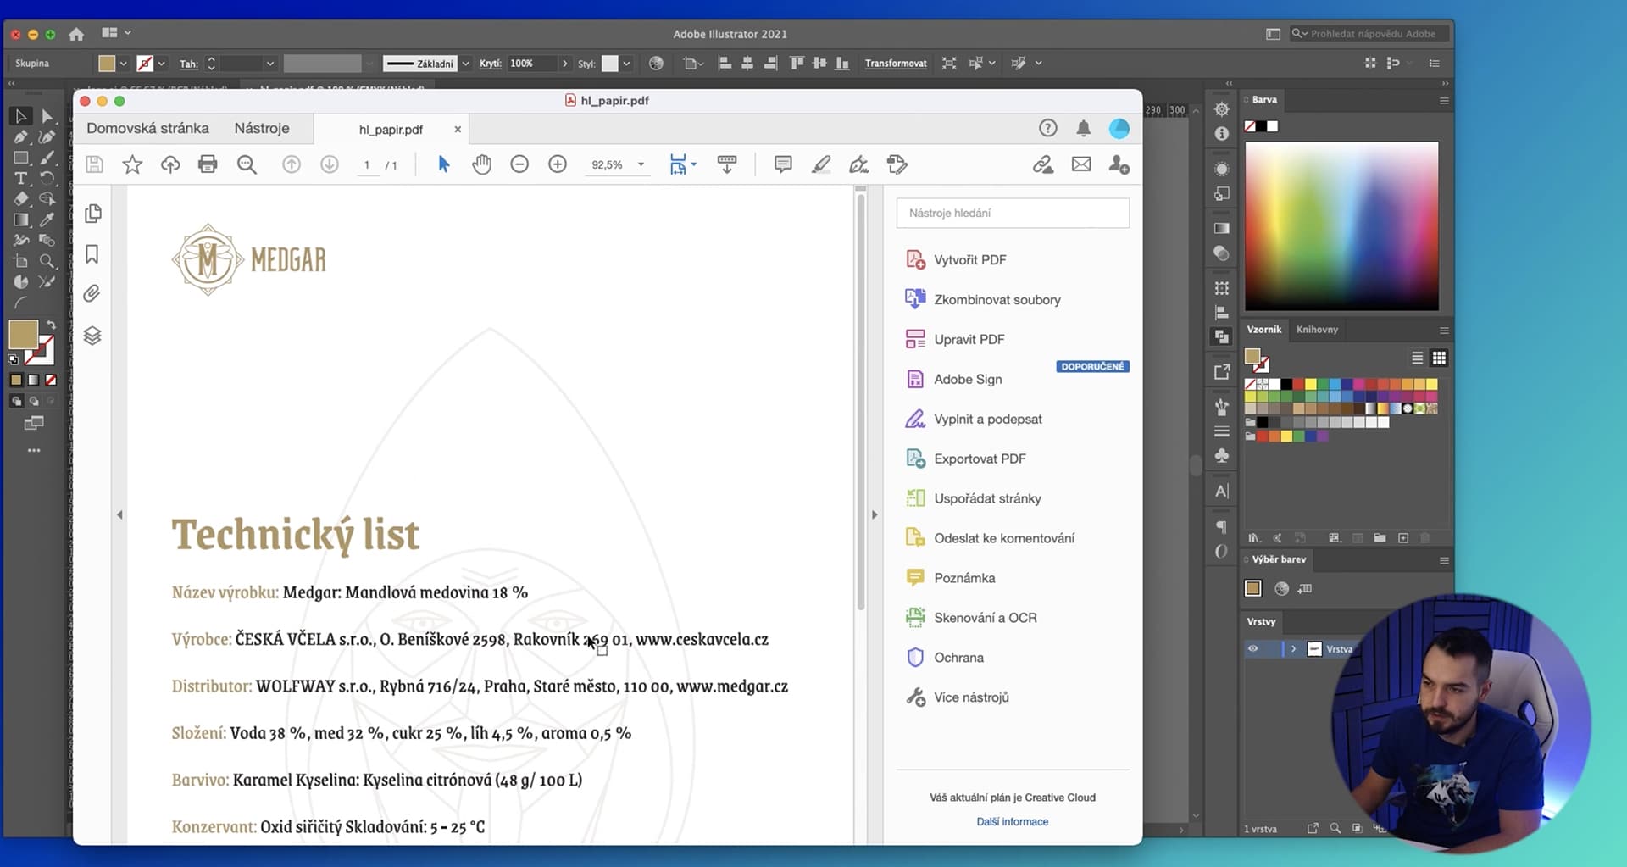Open the Základní stroke profile dropdown
The image size is (1627, 867).
coord(465,64)
